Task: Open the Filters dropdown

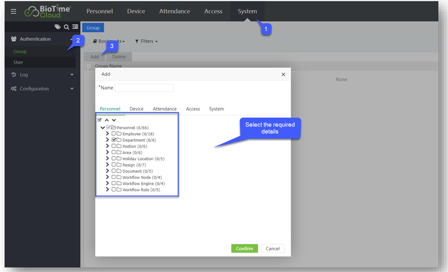Action: coord(146,41)
